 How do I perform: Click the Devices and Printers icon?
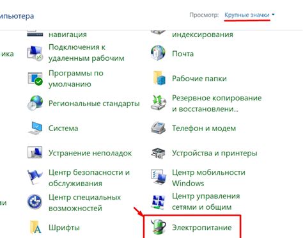tap(158, 153)
